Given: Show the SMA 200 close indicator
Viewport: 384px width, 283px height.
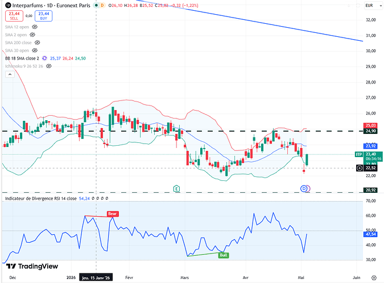Looking at the screenshot, I should pyautogui.click(x=37, y=43).
